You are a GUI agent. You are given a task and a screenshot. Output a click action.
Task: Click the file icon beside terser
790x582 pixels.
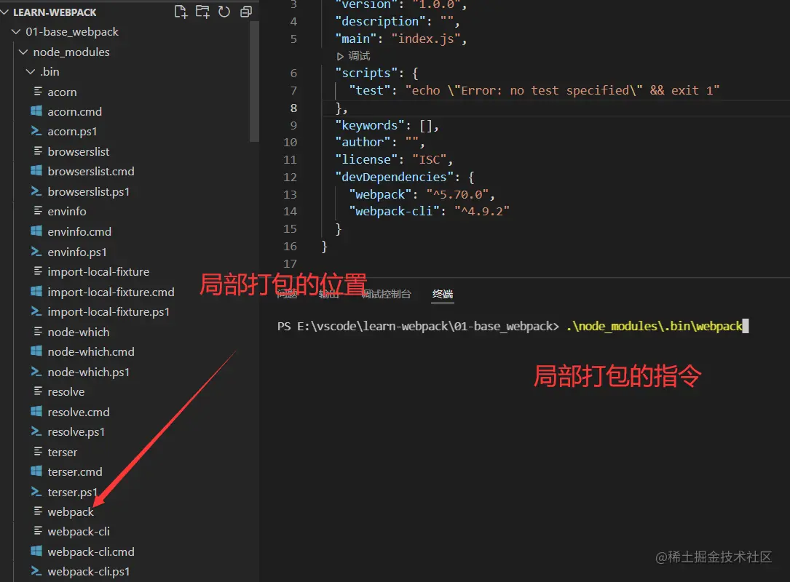pyautogui.click(x=38, y=452)
